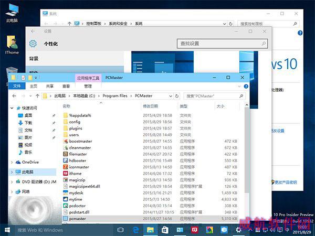Click the Windows Start button
315x236 pixels.
pos(7,230)
